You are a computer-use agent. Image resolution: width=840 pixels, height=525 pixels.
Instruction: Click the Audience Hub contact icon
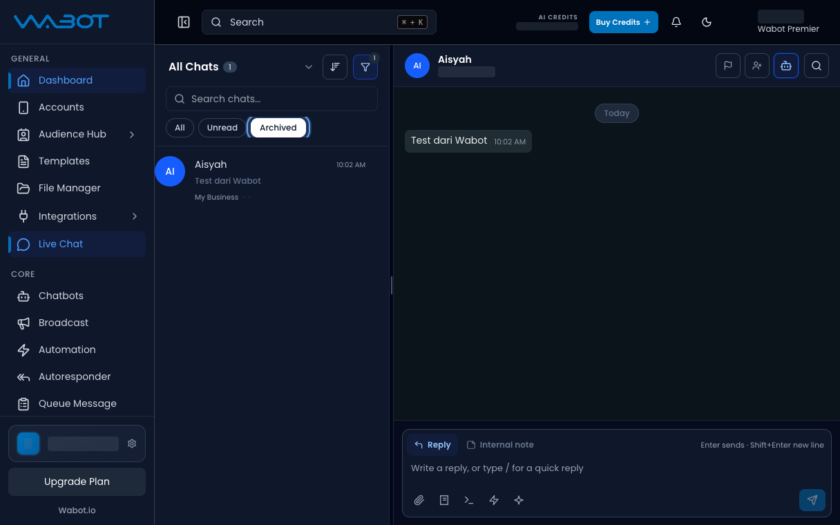click(23, 134)
